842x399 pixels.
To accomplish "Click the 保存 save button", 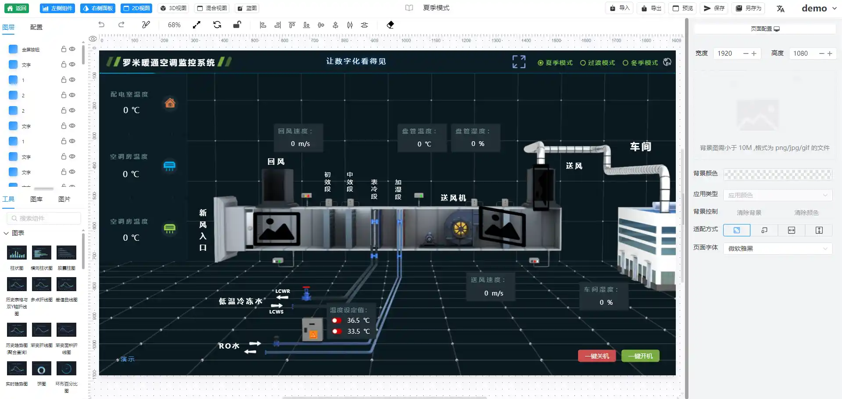I will pos(714,8).
